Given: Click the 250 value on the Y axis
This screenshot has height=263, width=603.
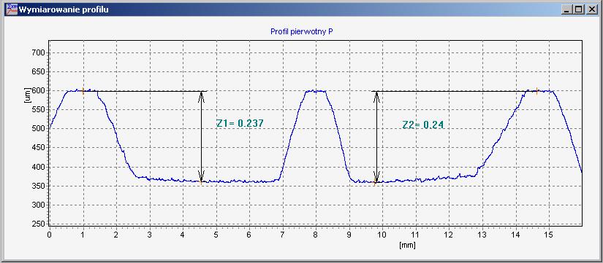Looking at the screenshot, I should (x=39, y=224).
